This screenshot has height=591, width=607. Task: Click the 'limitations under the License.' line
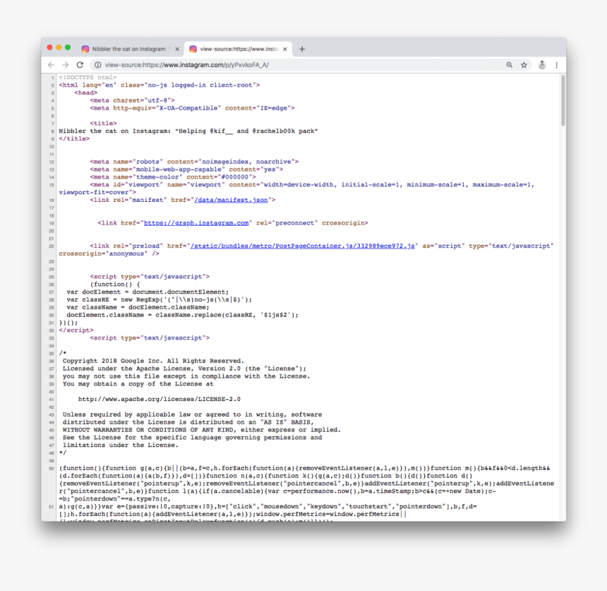pyautogui.click(x=121, y=446)
